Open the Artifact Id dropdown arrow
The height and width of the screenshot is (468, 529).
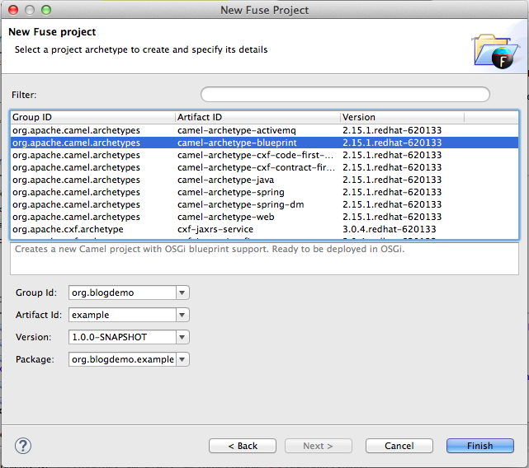182,315
